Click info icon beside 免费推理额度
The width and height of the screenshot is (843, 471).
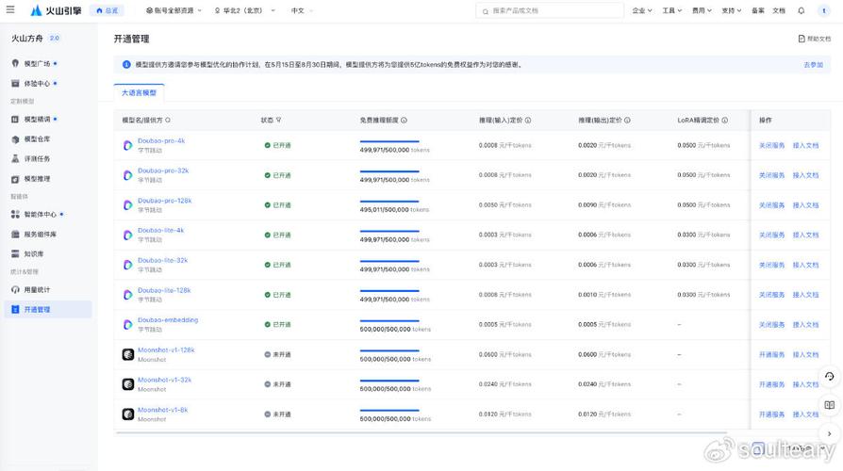(404, 121)
